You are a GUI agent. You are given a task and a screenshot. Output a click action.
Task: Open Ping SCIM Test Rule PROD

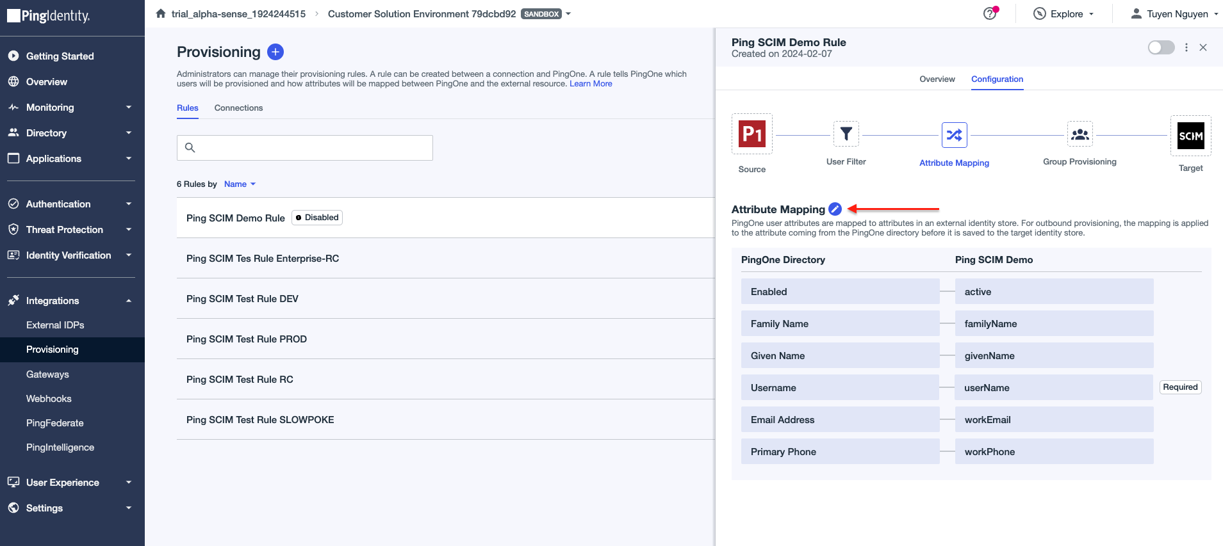[x=446, y=339]
